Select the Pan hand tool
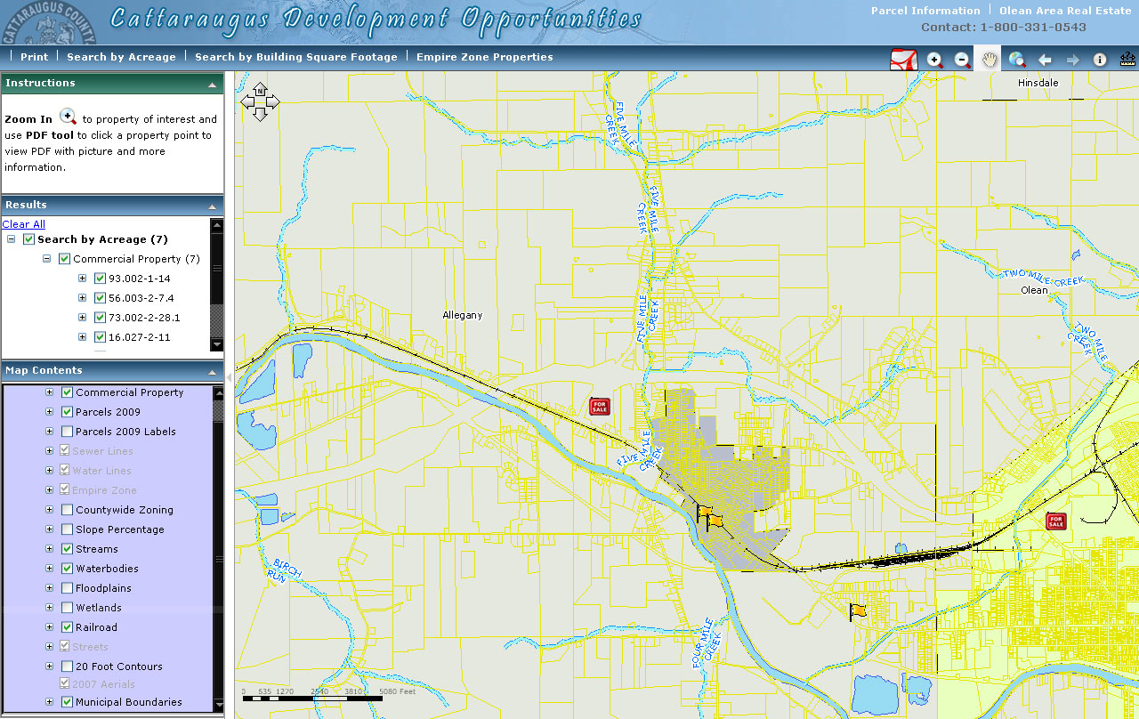The height and width of the screenshot is (719, 1139). click(x=989, y=60)
